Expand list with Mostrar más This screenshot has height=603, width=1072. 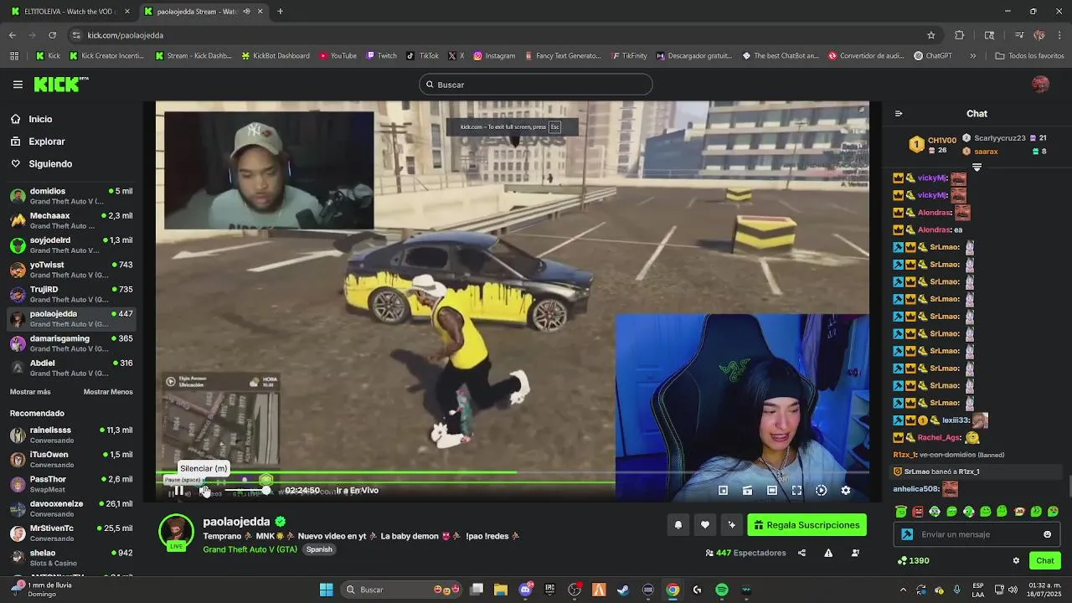click(30, 392)
